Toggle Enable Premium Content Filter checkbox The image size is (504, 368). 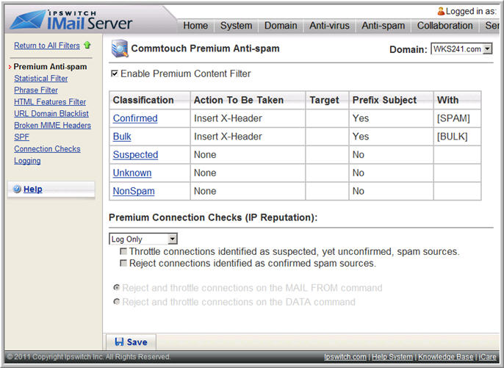pyautogui.click(x=115, y=73)
